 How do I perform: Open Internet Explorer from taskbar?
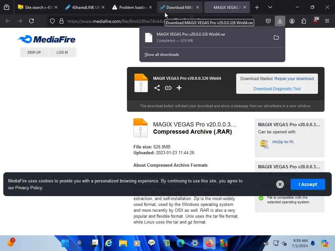click(109, 243)
